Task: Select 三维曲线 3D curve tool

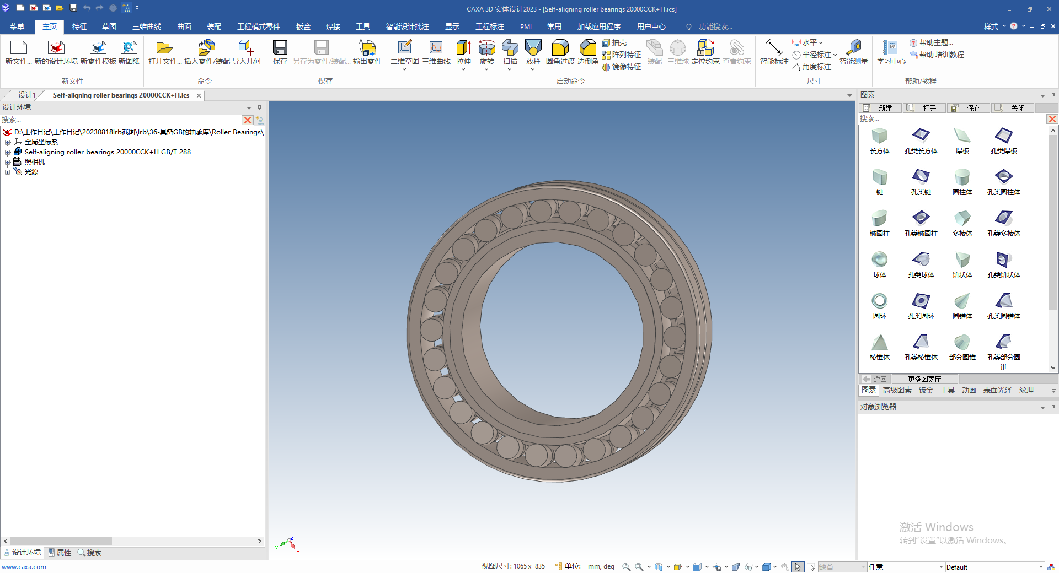Action: pyautogui.click(x=436, y=52)
